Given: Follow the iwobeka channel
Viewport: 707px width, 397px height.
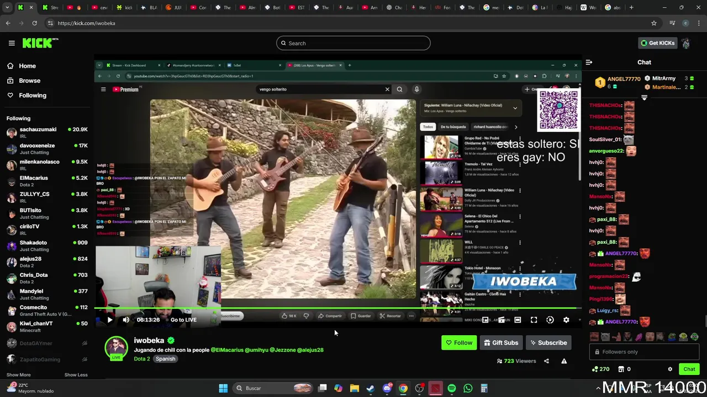Looking at the screenshot, I should point(458,343).
